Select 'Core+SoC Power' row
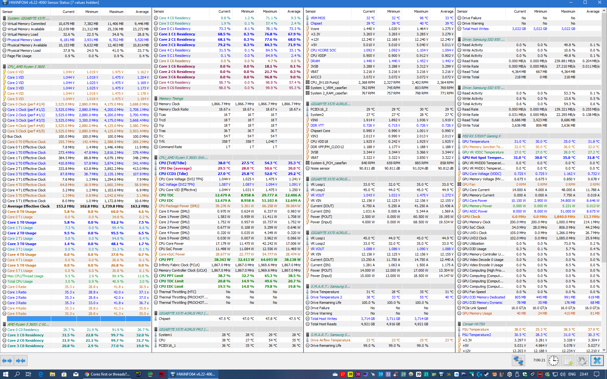The height and width of the screenshot is (379, 607). click(x=228, y=254)
